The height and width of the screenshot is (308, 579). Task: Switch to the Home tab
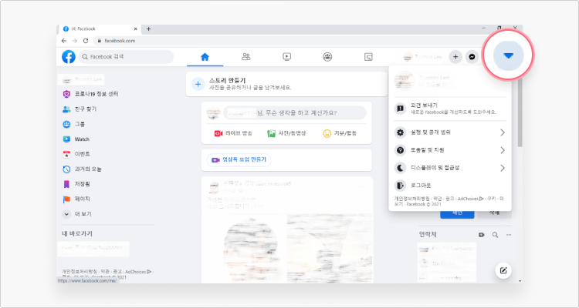(205, 57)
